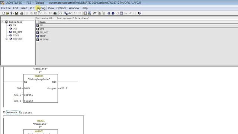Collapse Network 2 with the minus box
The image size is (238, 134).
(4, 112)
